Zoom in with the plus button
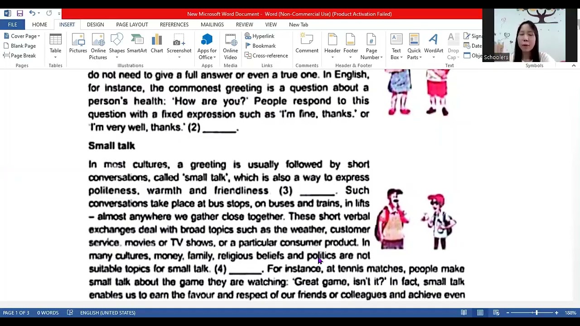The width and height of the screenshot is (580, 326). 556,313
